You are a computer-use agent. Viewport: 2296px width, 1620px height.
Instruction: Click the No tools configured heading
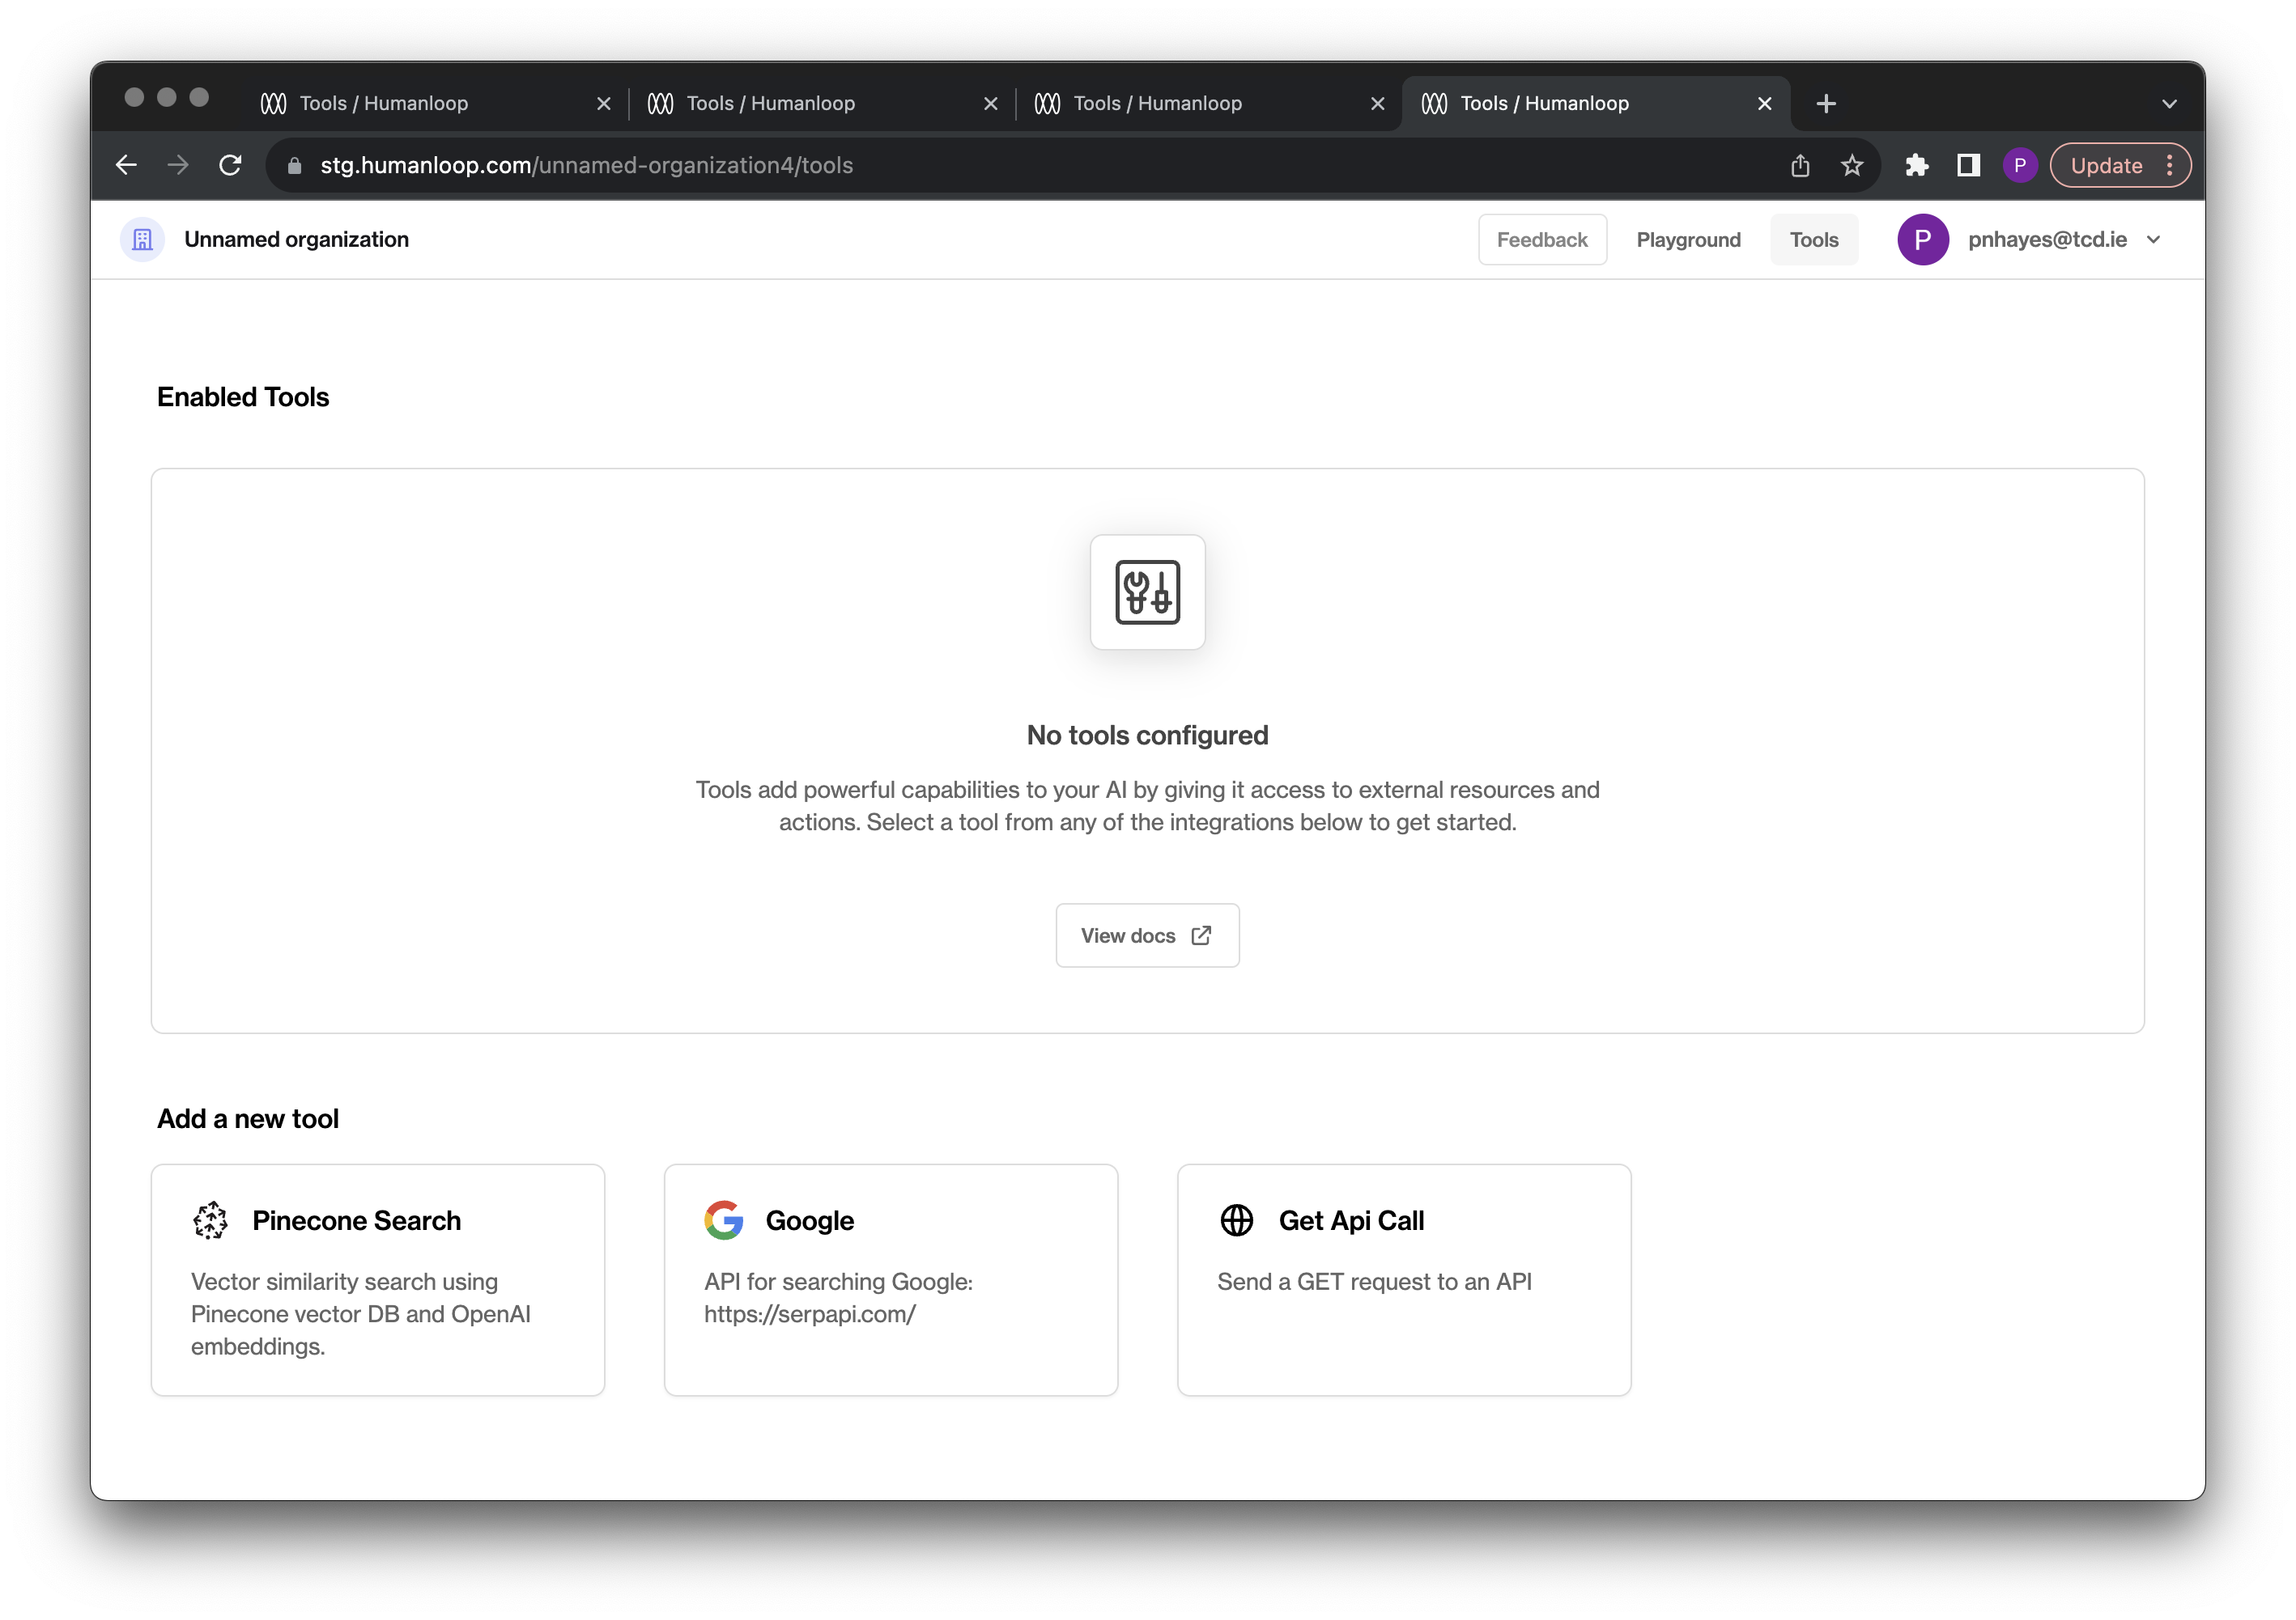pyautogui.click(x=1147, y=736)
